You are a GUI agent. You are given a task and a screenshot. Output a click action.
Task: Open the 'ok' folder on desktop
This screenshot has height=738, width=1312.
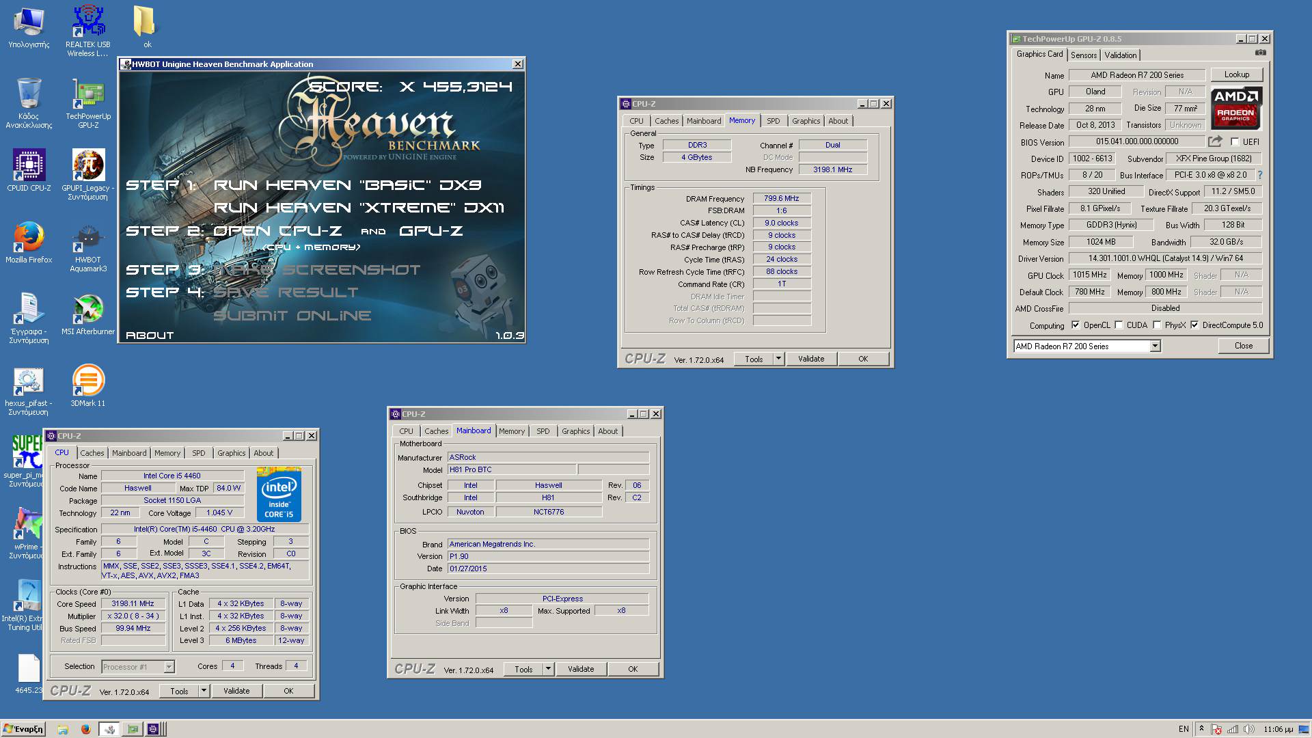click(x=146, y=27)
